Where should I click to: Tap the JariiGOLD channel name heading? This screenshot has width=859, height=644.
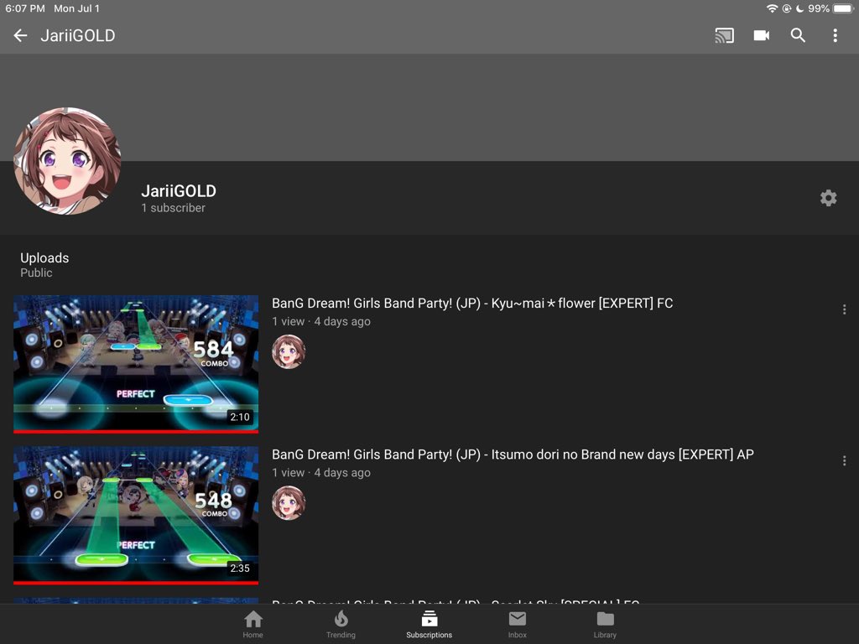tap(179, 190)
